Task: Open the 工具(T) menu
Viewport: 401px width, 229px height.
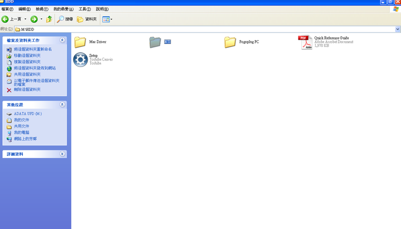Action: point(85,9)
